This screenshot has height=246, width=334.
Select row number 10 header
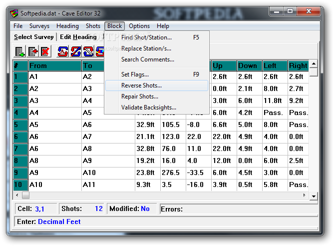20,185
